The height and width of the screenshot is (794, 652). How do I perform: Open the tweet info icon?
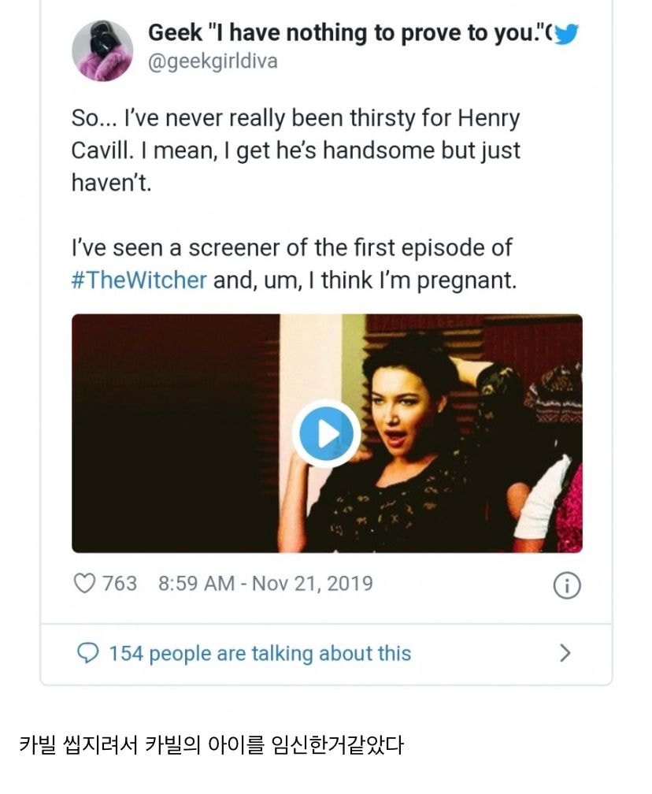[567, 585]
